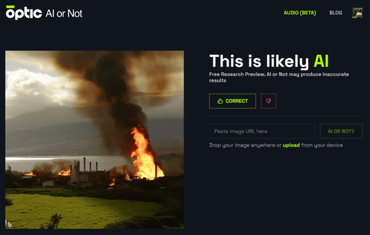370x235 pixels.
Task: Go to the BLOG section
Action: [x=335, y=13]
